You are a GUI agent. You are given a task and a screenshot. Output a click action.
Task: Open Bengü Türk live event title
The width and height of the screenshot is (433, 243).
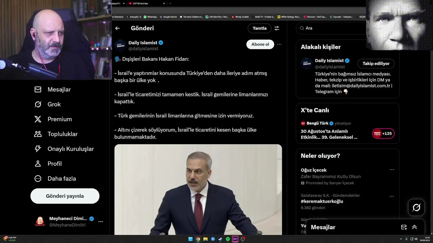point(329,134)
